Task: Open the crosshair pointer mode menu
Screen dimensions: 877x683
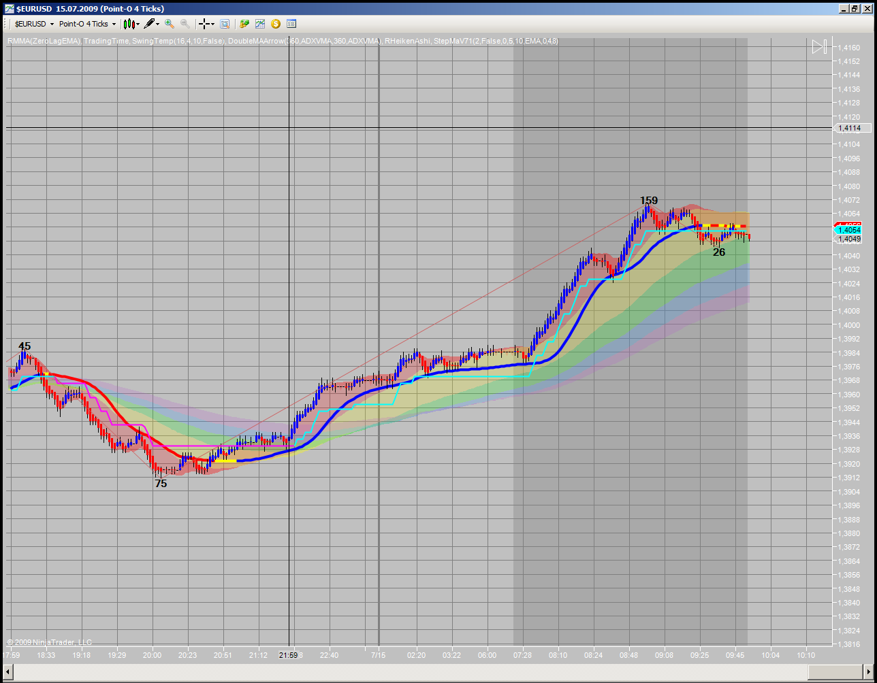Action: [x=206, y=24]
